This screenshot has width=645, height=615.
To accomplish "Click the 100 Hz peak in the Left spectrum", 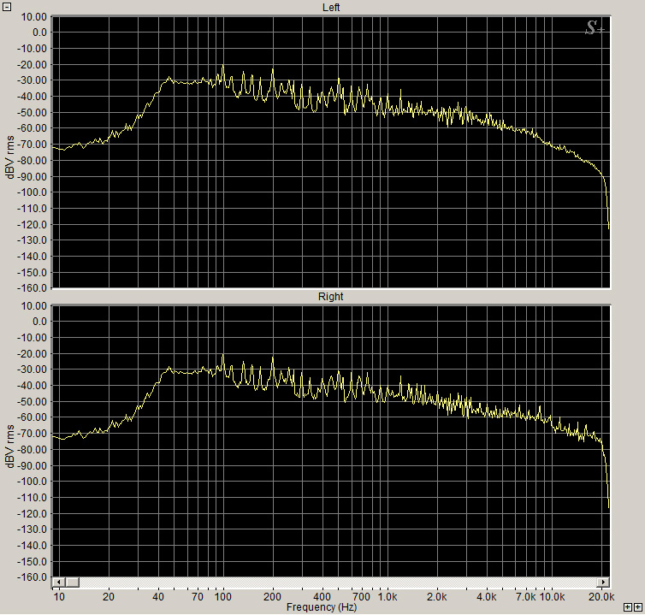I will [x=222, y=67].
